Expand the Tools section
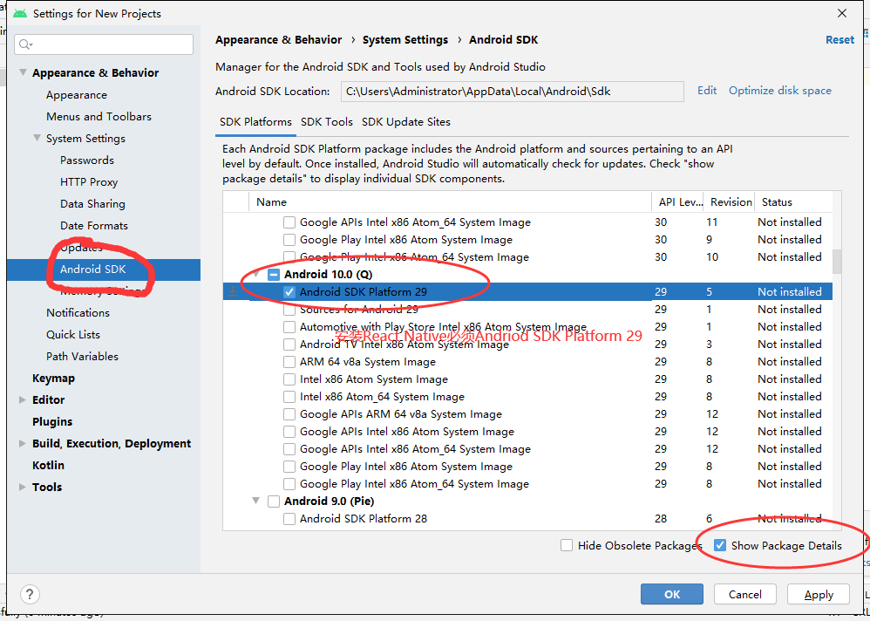 [23, 487]
